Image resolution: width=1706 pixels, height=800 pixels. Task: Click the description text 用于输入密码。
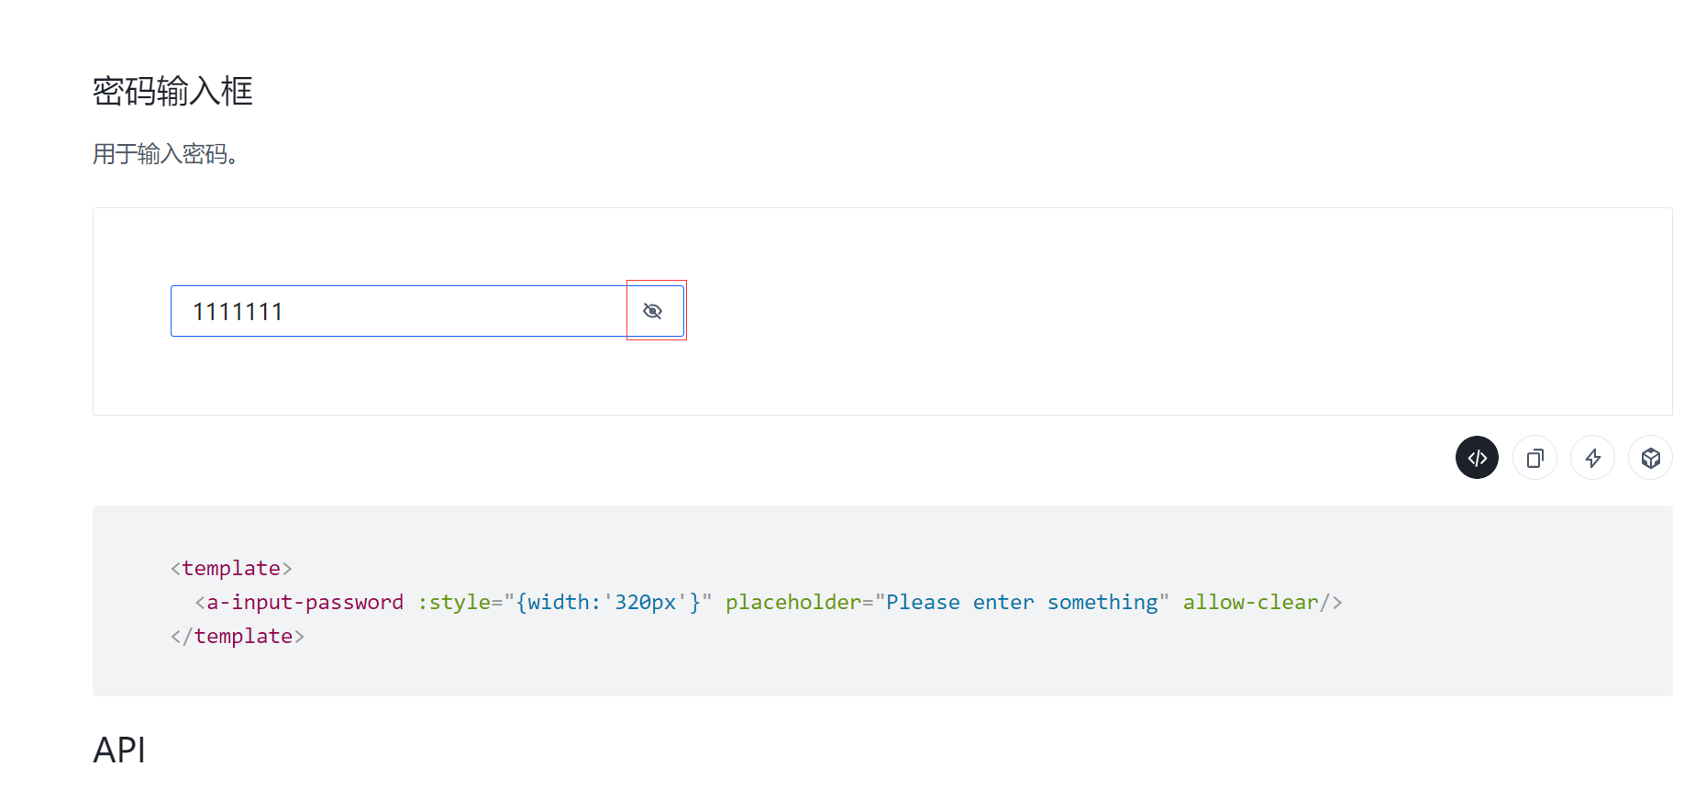[166, 154]
